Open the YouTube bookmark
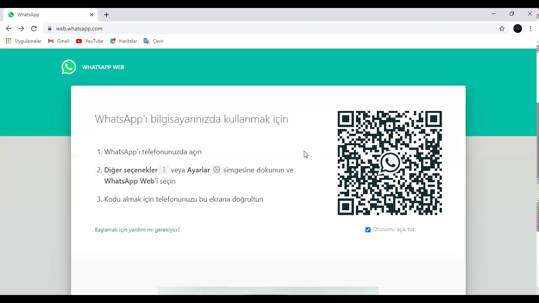The image size is (539, 303). point(90,41)
